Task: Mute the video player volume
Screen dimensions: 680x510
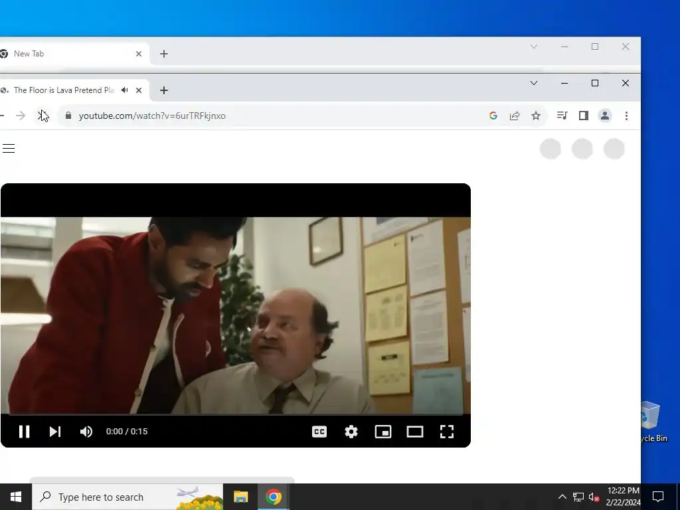Action: point(86,432)
